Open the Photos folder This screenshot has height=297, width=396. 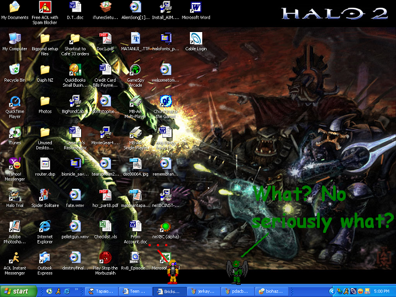point(45,101)
